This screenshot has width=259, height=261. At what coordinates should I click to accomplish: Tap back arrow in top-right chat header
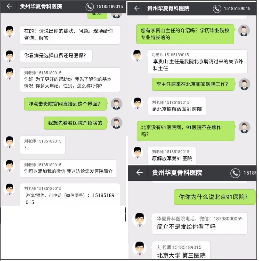coord(137,8)
